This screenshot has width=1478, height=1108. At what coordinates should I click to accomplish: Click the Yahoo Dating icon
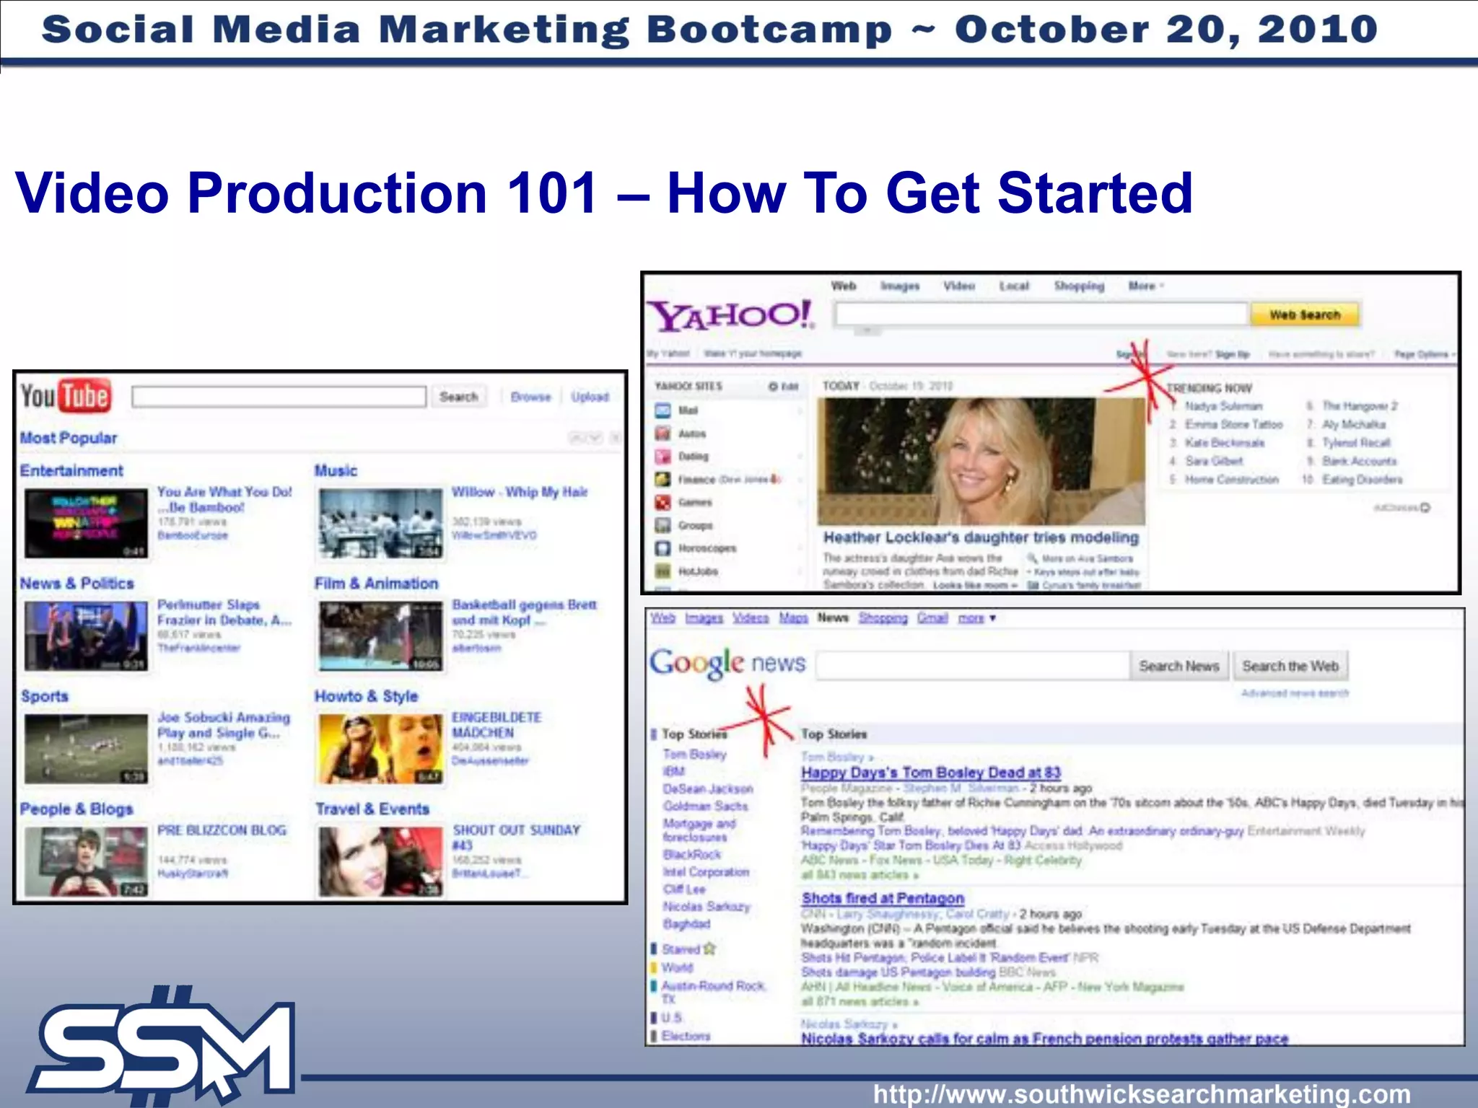pos(663,457)
